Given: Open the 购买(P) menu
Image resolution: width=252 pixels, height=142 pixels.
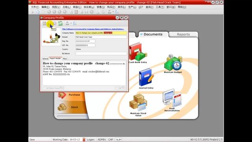Looking at the screenshot, I should 111,7.
